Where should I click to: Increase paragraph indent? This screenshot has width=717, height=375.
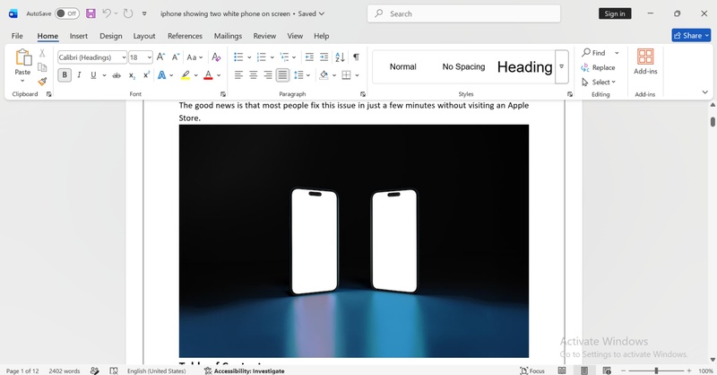pos(324,57)
